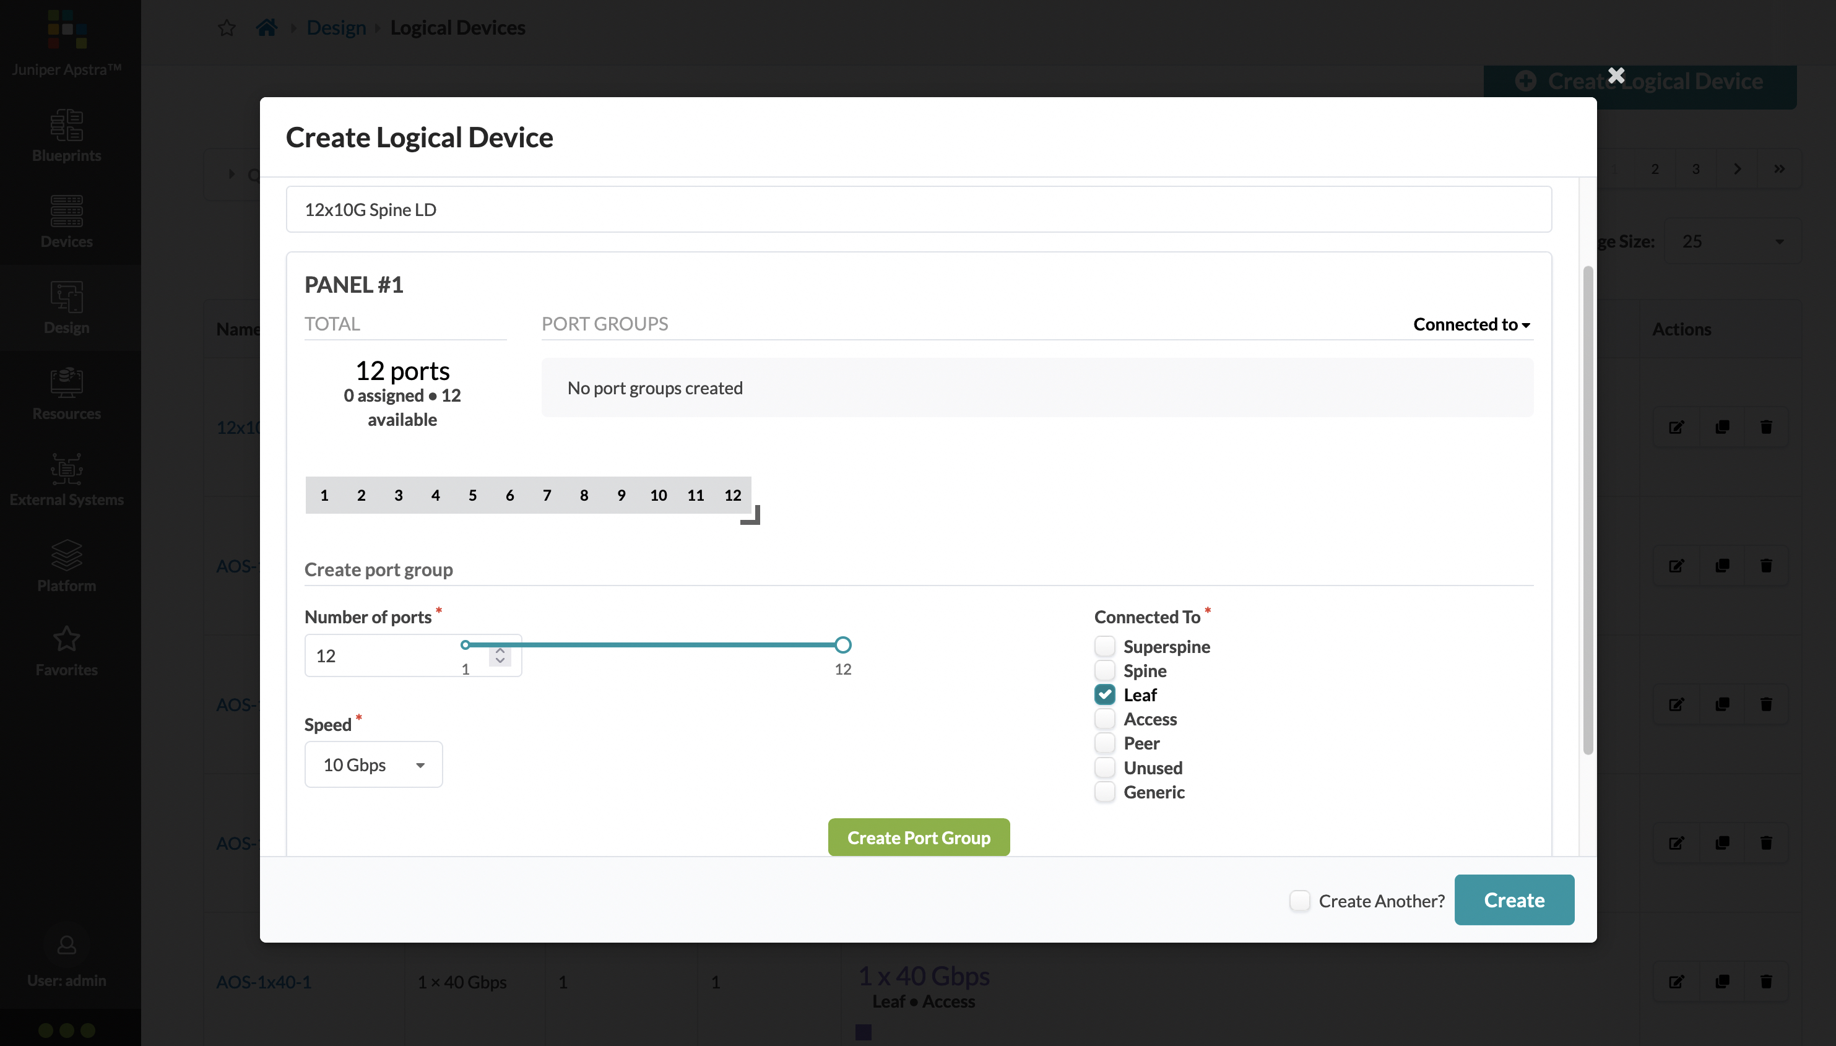
Task: Click the favorite star in the breadcrumb
Action: coord(227,28)
